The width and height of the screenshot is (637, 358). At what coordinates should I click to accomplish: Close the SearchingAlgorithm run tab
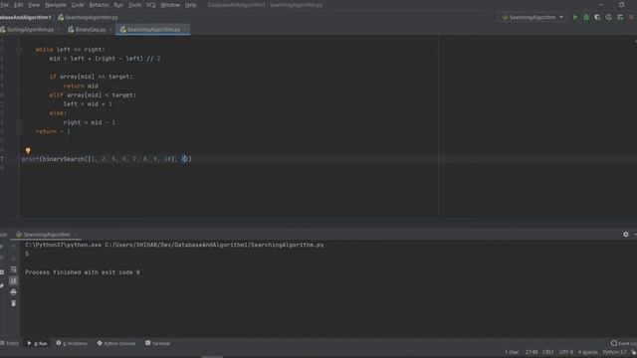click(75, 235)
